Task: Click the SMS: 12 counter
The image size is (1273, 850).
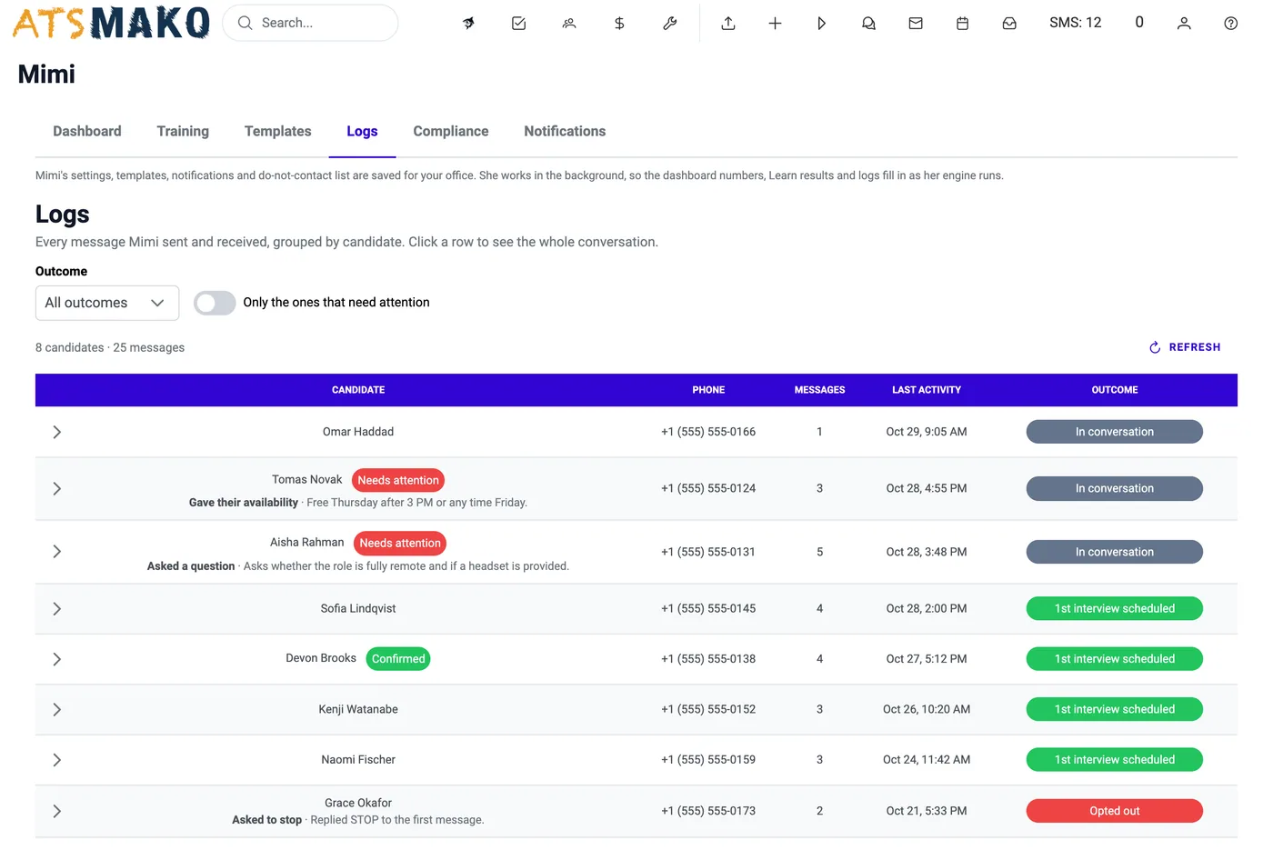Action: tap(1075, 23)
